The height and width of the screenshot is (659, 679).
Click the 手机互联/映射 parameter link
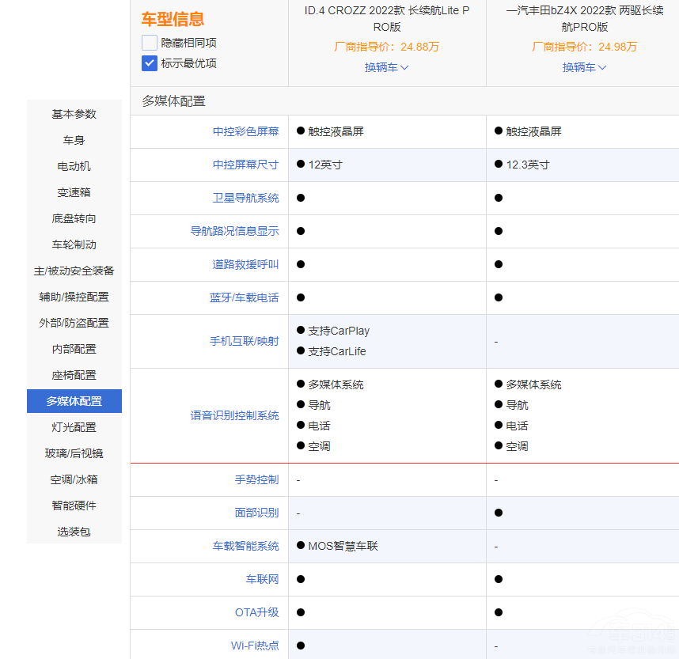[244, 341]
